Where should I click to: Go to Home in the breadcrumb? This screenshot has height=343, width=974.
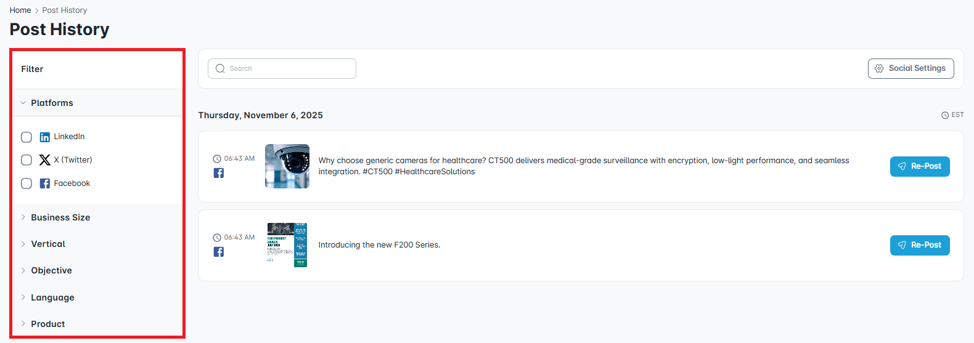coord(20,10)
